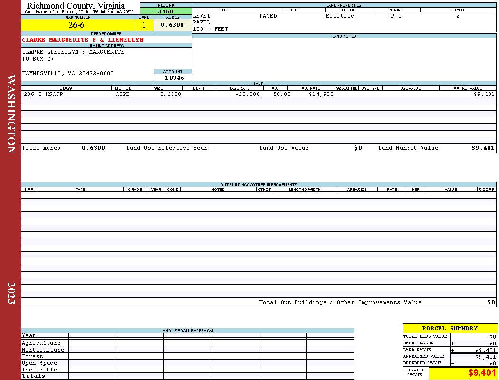Click the land row market value $9,401

click(484, 94)
